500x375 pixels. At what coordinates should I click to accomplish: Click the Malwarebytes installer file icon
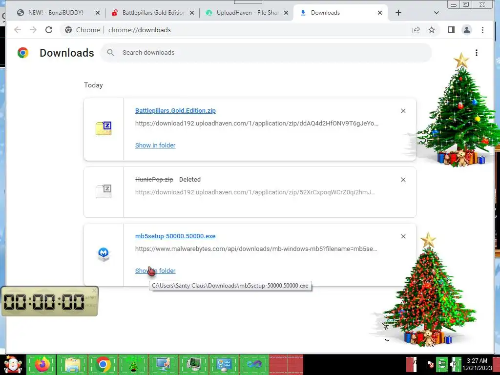pyautogui.click(x=104, y=254)
